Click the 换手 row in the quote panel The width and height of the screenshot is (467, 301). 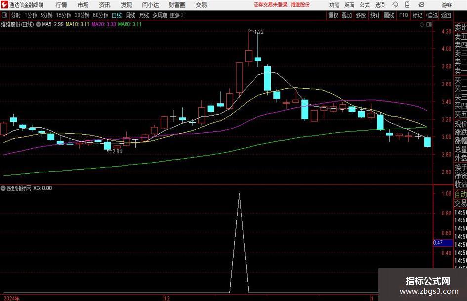click(x=461, y=167)
